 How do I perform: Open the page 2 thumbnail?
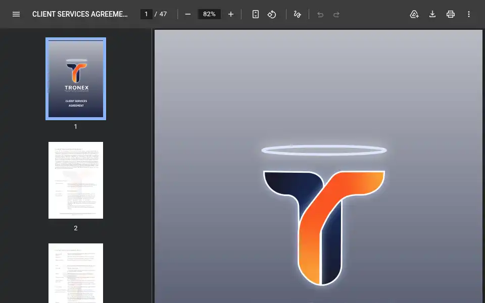76,180
